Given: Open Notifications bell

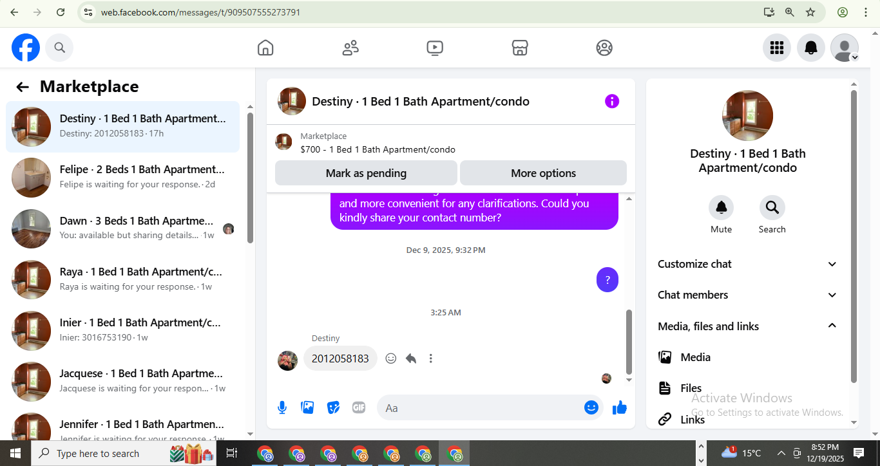Looking at the screenshot, I should [811, 48].
